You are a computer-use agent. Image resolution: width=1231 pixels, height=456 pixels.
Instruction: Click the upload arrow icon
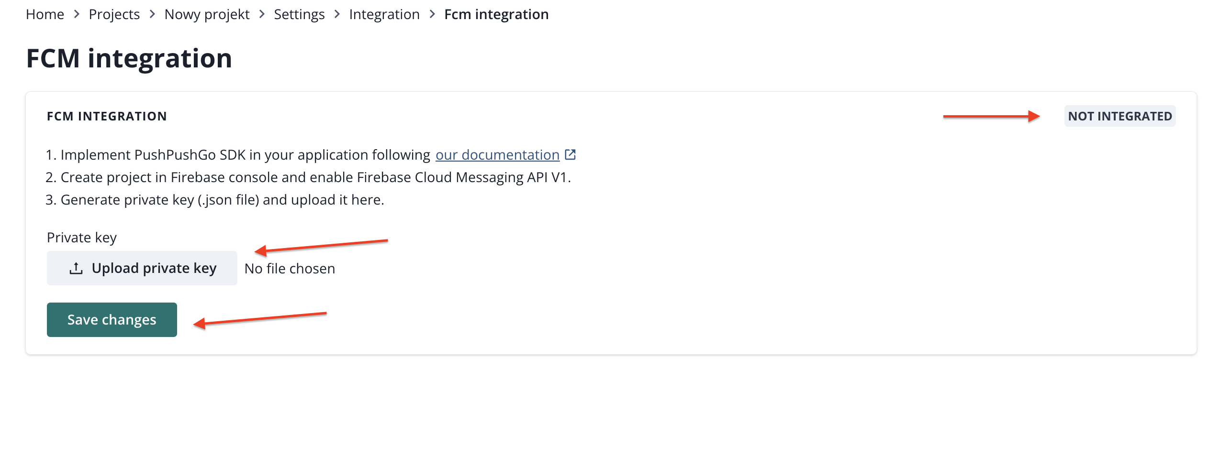[x=76, y=268]
